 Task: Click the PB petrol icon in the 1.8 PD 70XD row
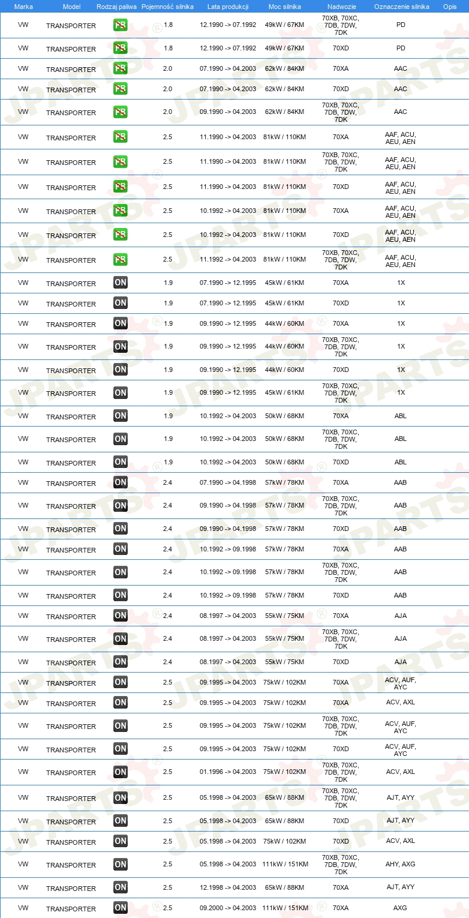click(x=121, y=48)
